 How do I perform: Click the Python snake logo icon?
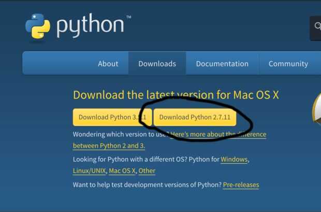(37, 26)
